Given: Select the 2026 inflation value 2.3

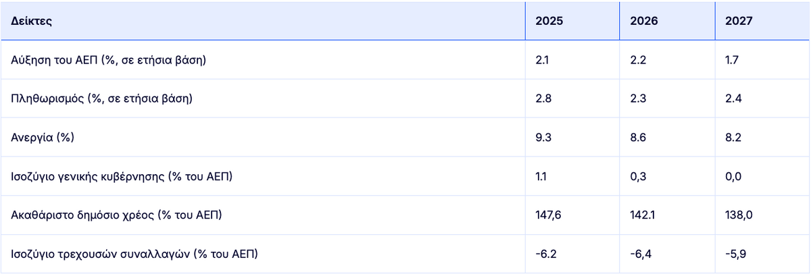Looking at the screenshot, I should pyautogui.click(x=638, y=99).
